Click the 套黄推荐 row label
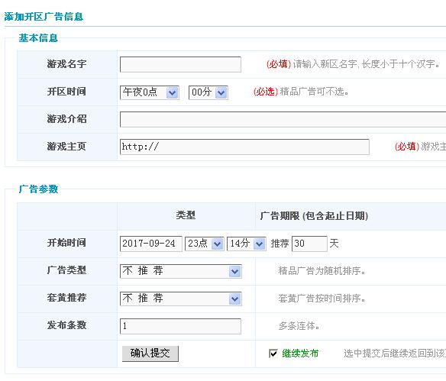This screenshot has height=381, width=446. click(66, 298)
